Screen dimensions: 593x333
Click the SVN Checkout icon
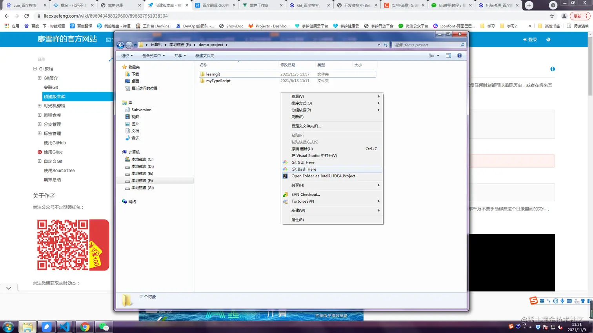click(285, 194)
